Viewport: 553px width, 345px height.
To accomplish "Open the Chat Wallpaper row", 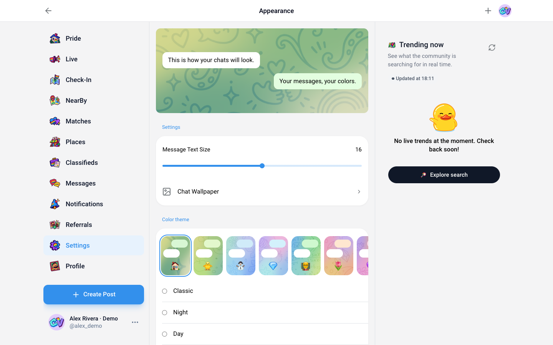I will pos(262,192).
